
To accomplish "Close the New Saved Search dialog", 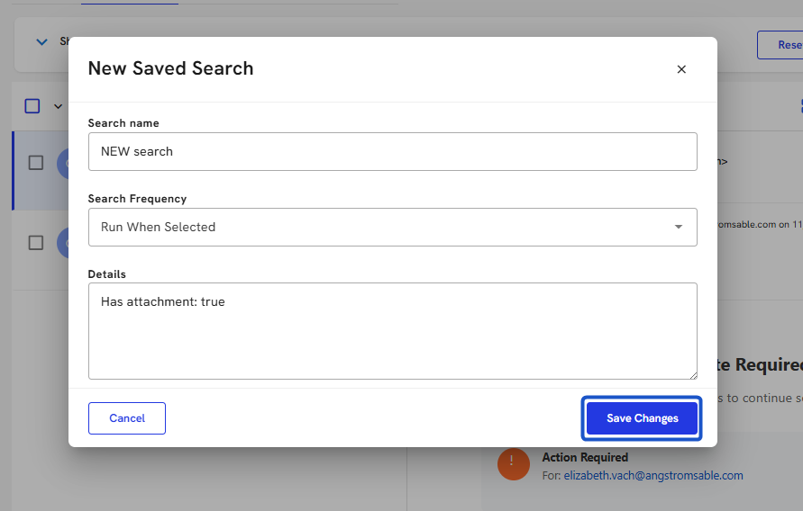I will pos(681,69).
